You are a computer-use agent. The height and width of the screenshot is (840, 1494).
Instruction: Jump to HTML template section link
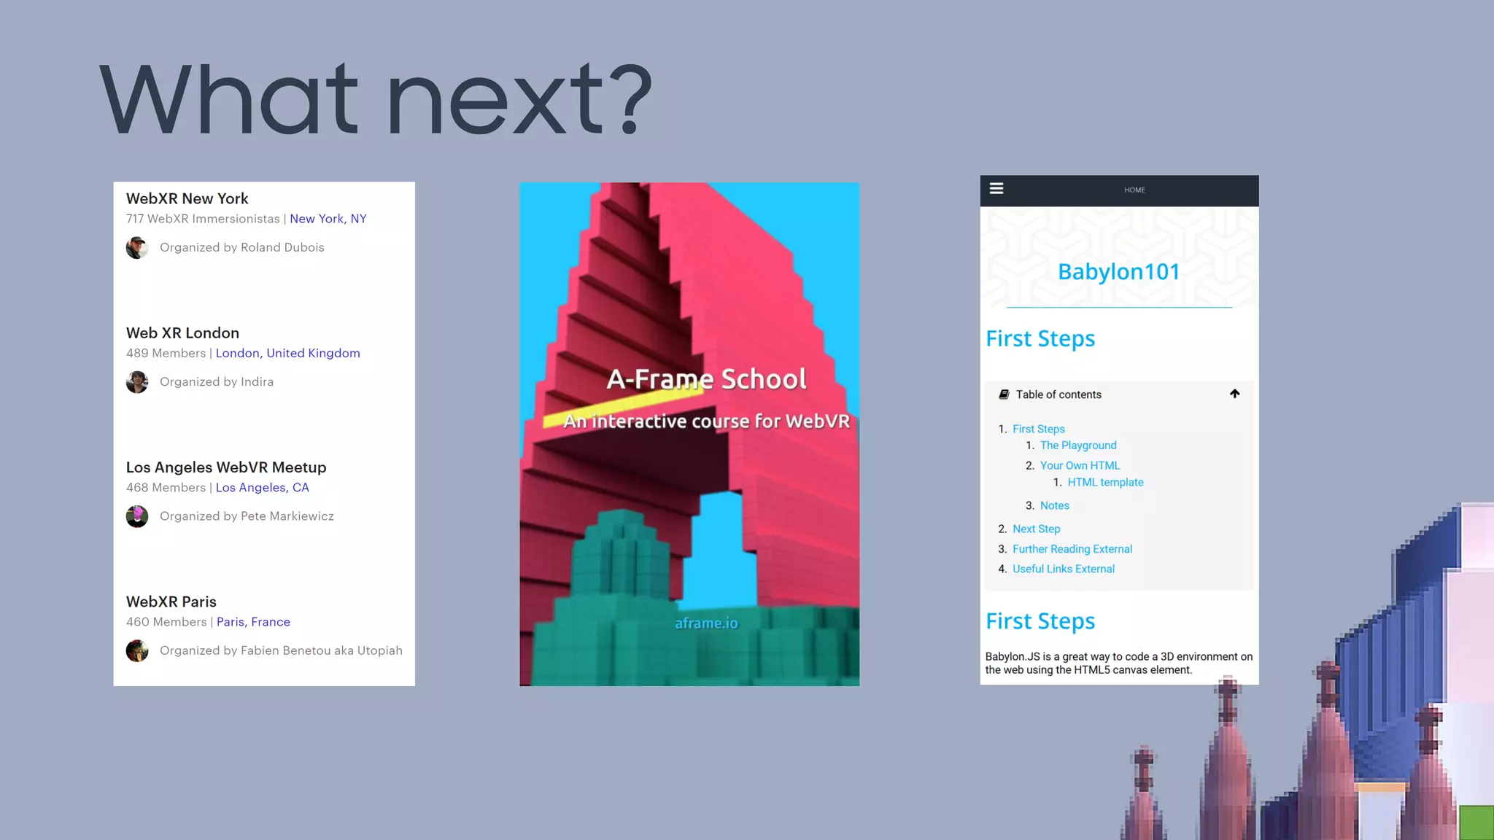coord(1105,483)
